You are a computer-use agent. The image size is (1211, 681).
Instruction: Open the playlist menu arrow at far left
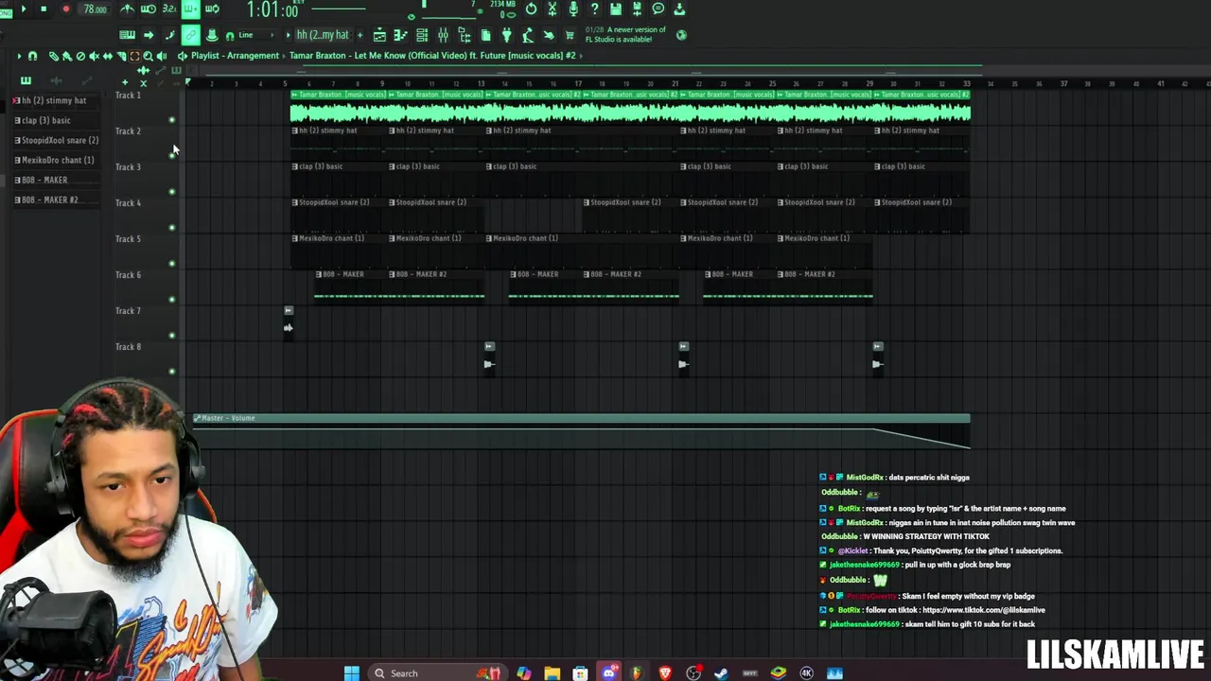click(x=19, y=56)
